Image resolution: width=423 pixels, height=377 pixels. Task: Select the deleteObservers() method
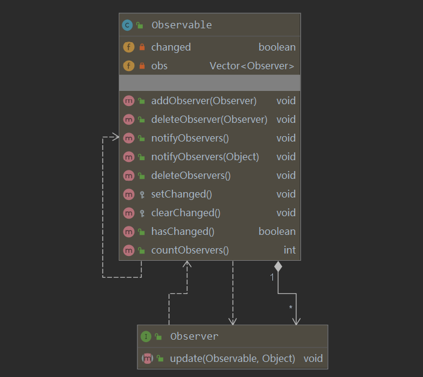click(x=191, y=175)
